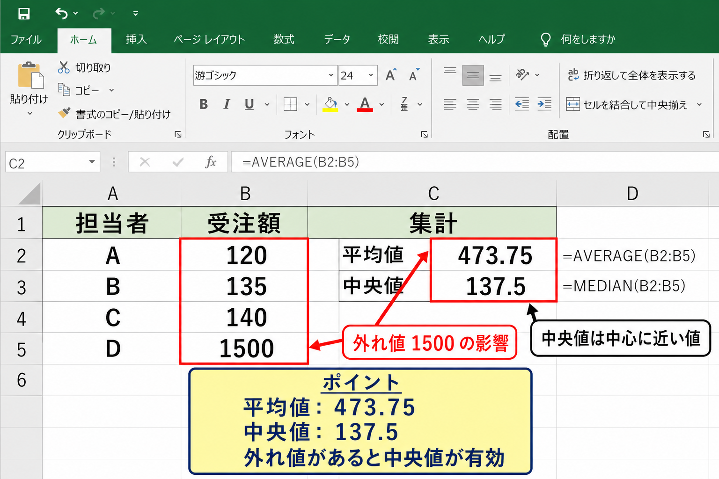Open the Quick Access Toolbar customize arrow
719x479 pixels.
click(136, 14)
